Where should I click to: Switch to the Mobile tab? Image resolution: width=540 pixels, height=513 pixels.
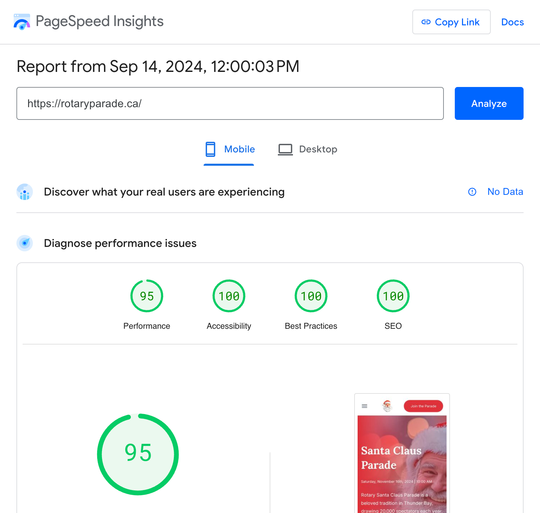tap(229, 150)
